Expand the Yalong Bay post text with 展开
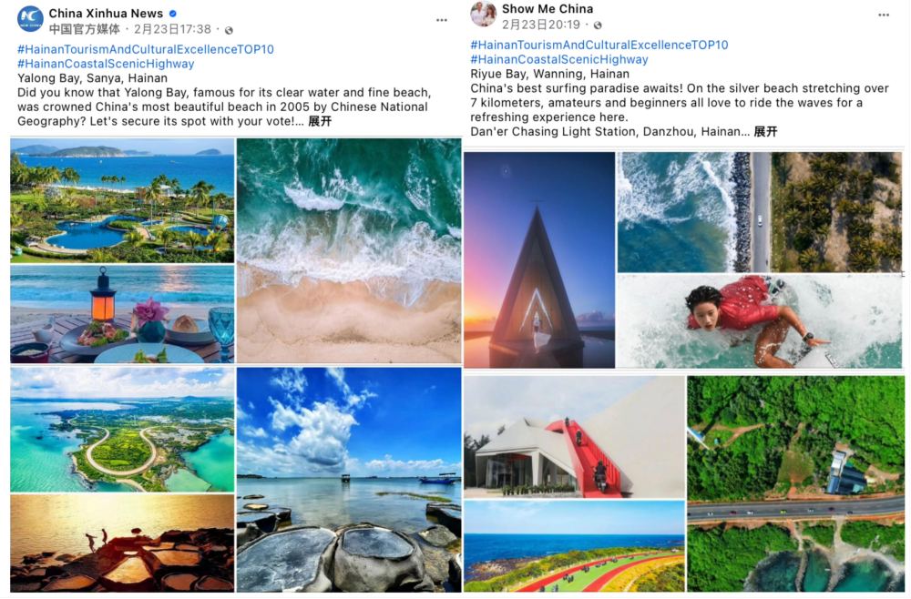Screen dimensions: 911x599 pyautogui.click(x=320, y=122)
